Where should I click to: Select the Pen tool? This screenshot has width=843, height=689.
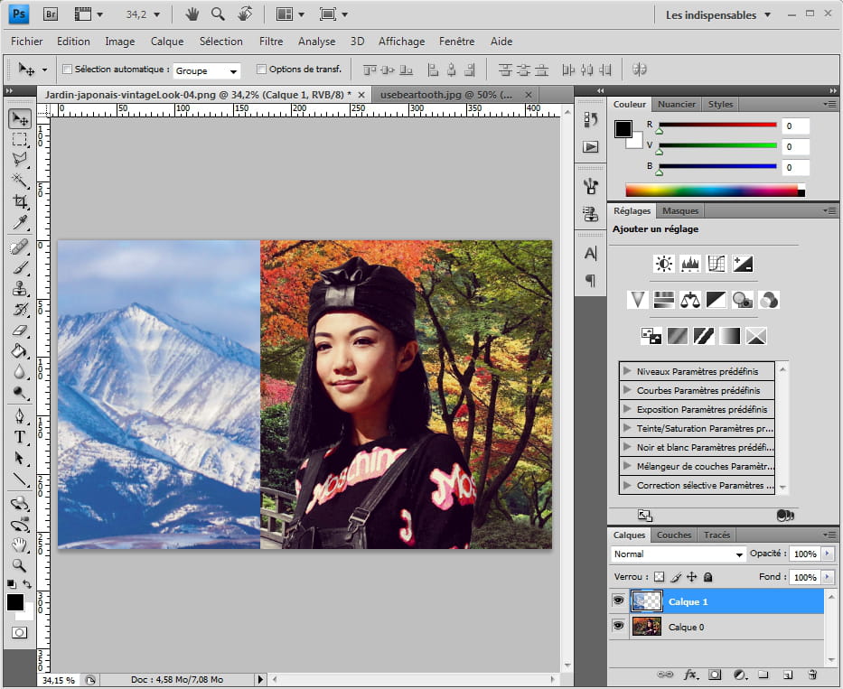coord(20,416)
